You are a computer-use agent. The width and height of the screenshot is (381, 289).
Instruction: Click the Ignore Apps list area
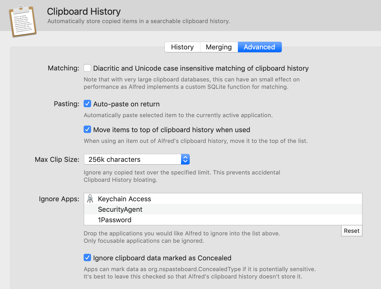click(x=223, y=209)
